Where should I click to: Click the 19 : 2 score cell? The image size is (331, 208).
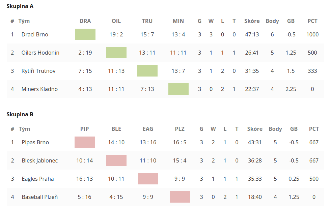pos(116,34)
